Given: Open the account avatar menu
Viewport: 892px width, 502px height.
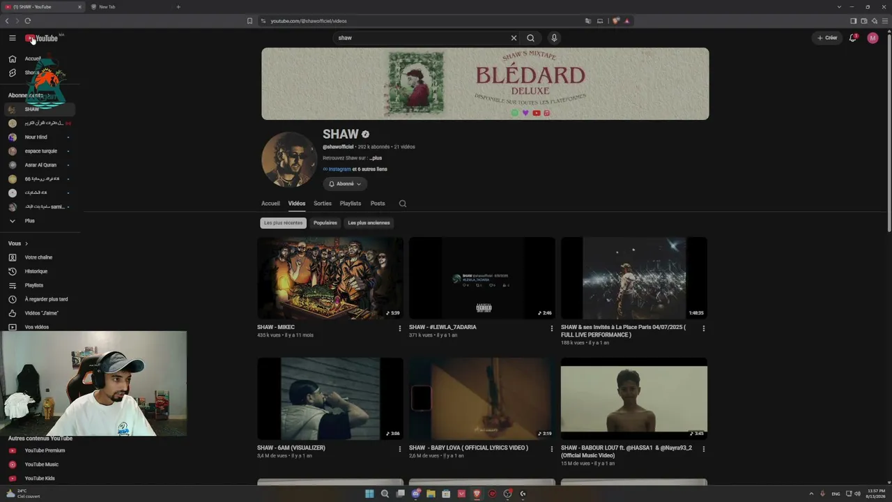Looking at the screenshot, I should [x=872, y=38].
